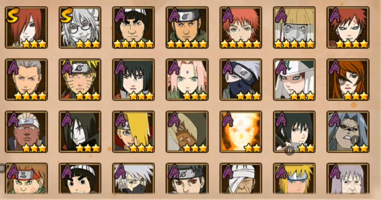Choose the red-haired ninja with forehead tattoo
Image resolution: width=382 pixels, height=200 pixels.
(x=348, y=28)
